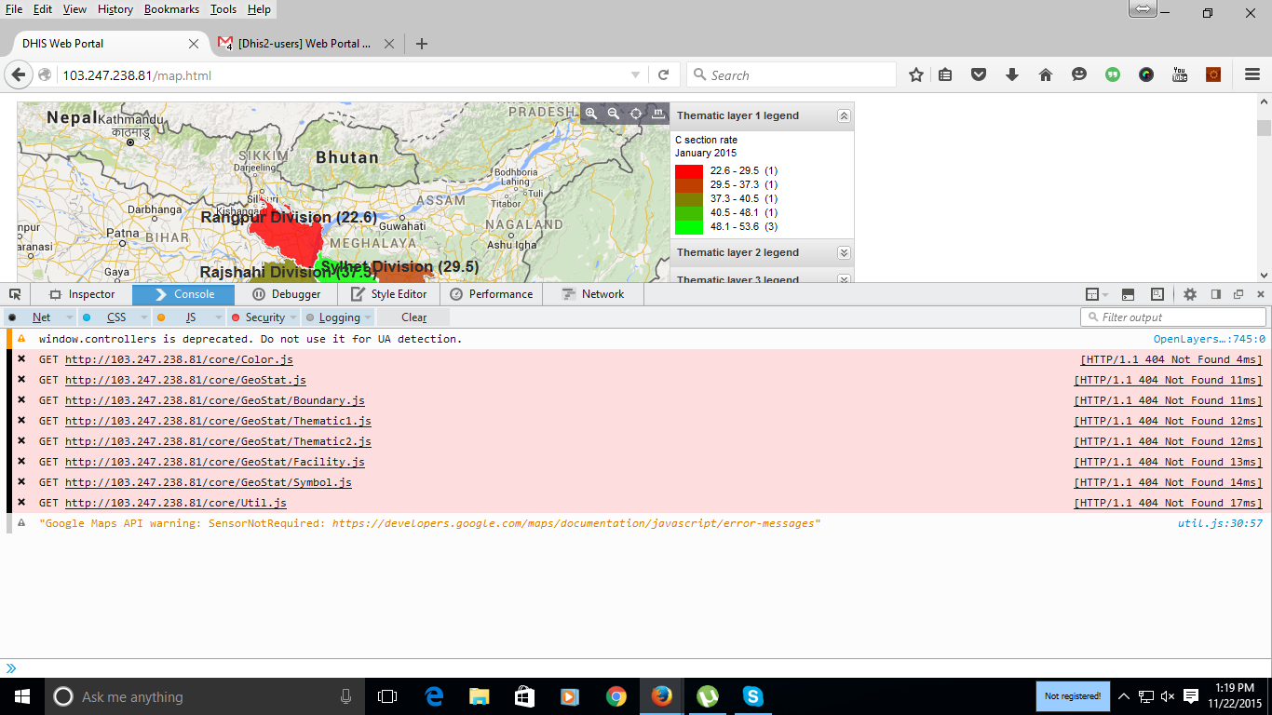This screenshot has height=715, width=1272.
Task: Open the Bookmarks menu
Action: 171,9
